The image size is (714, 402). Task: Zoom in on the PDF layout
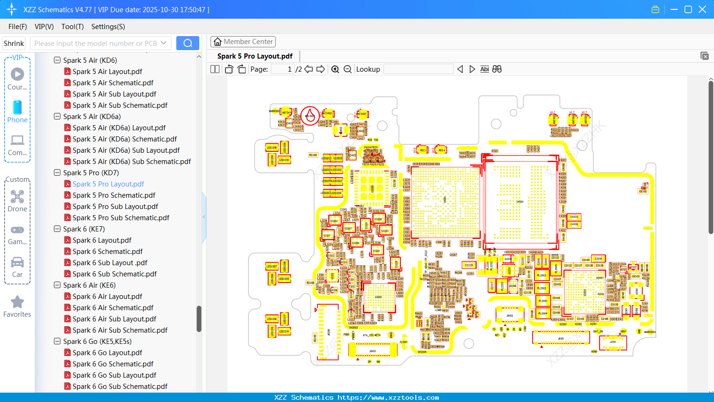click(336, 69)
